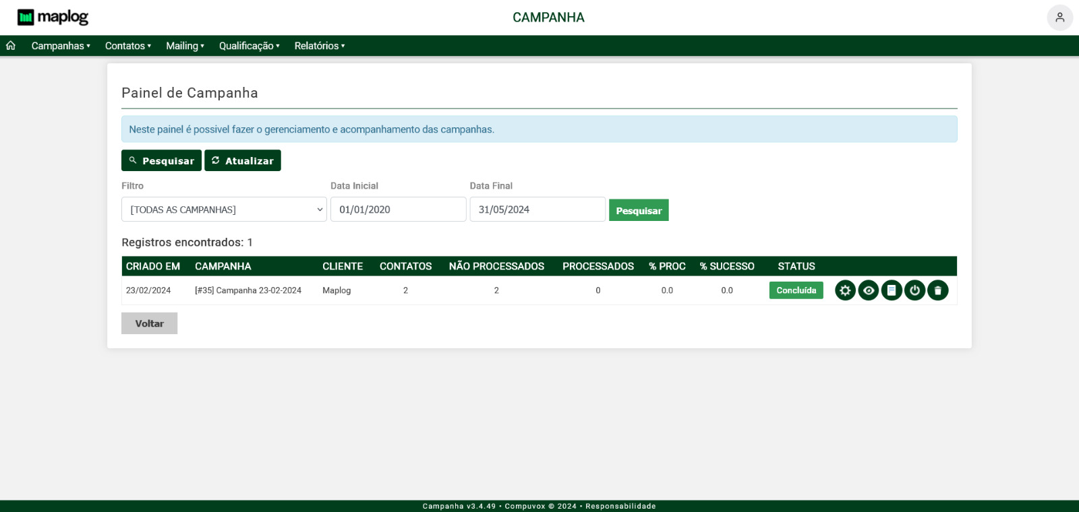Open campaign report document icon

892,290
